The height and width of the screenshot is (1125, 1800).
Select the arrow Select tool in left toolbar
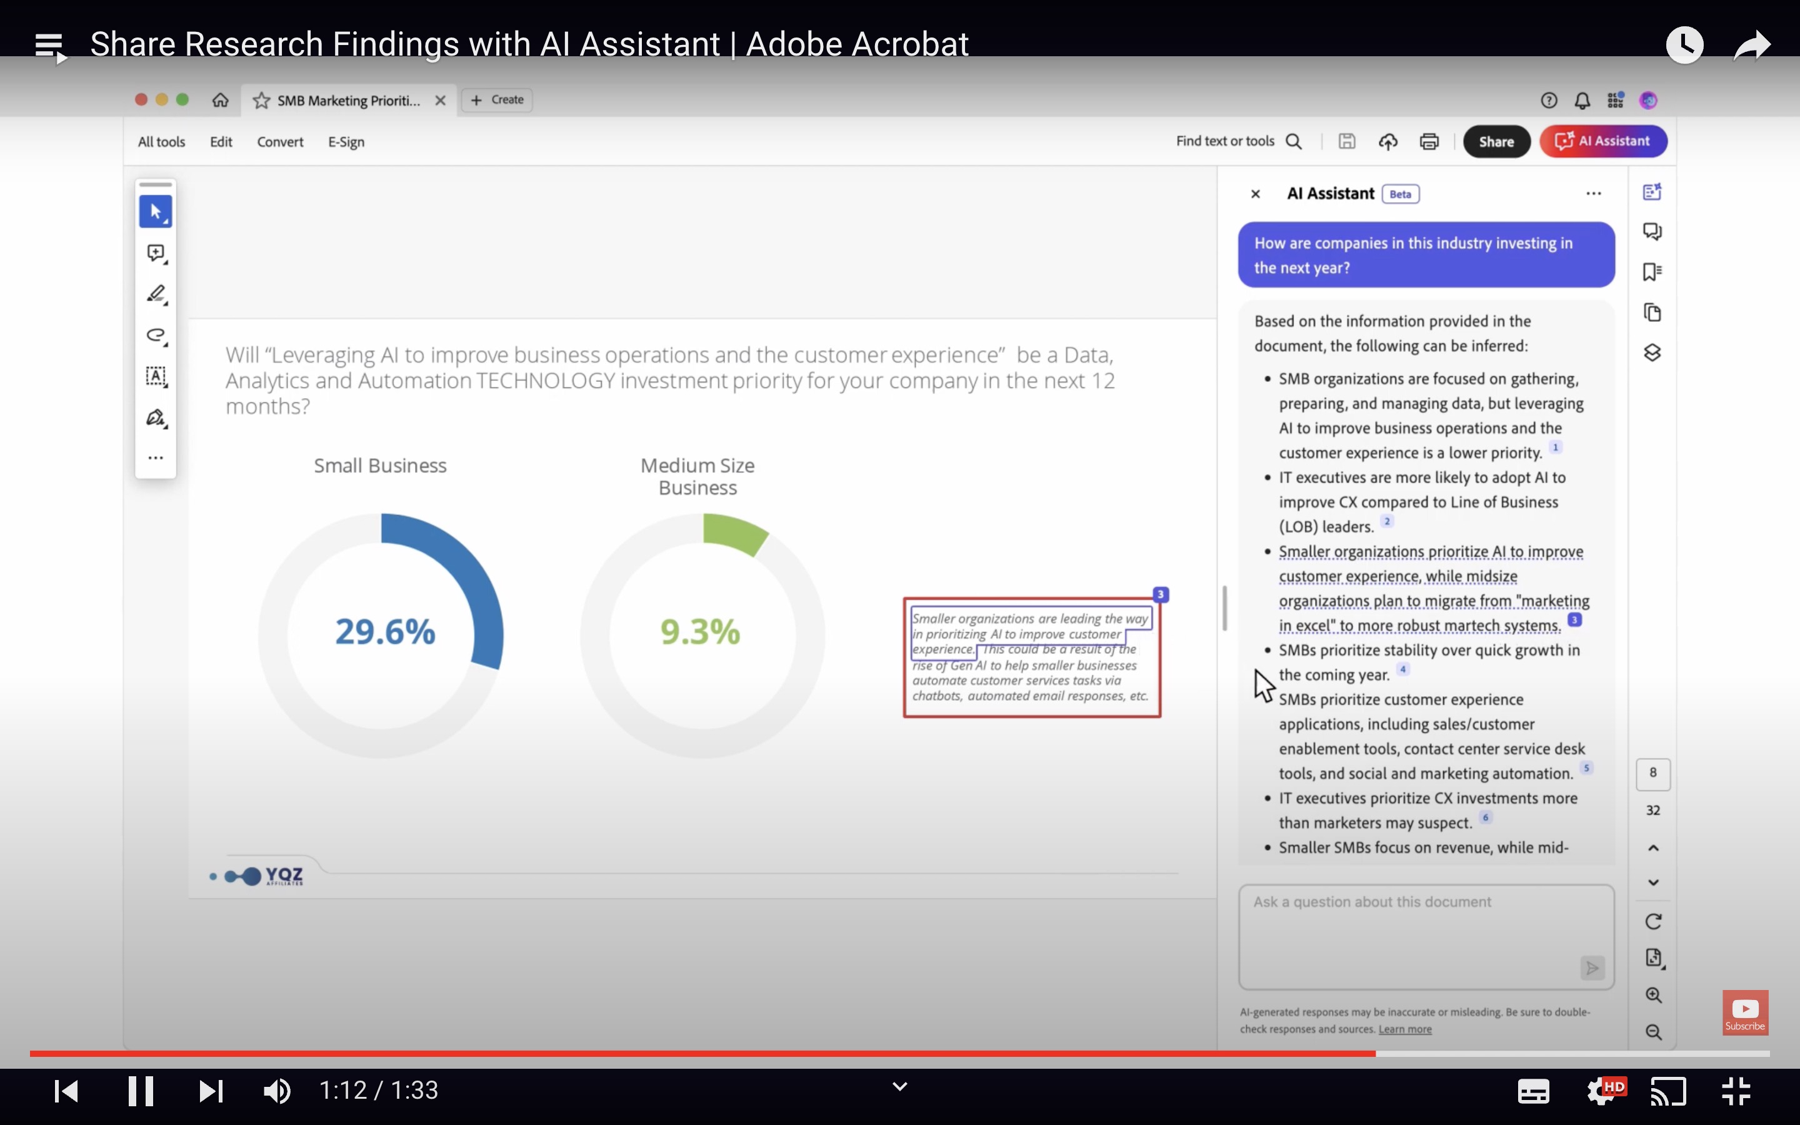(156, 212)
